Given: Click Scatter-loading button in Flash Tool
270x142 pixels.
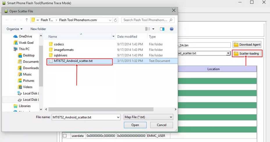Looking at the screenshot, I should [x=247, y=54].
